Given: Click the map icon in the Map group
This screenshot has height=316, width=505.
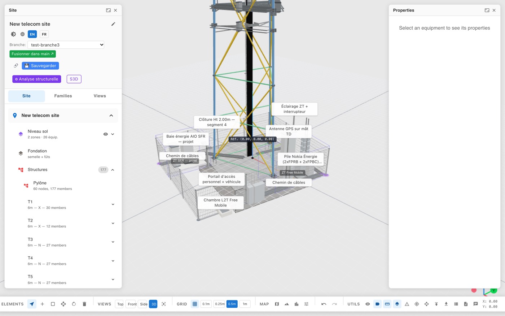Looking at the screenshot, I should click(277, 304).
